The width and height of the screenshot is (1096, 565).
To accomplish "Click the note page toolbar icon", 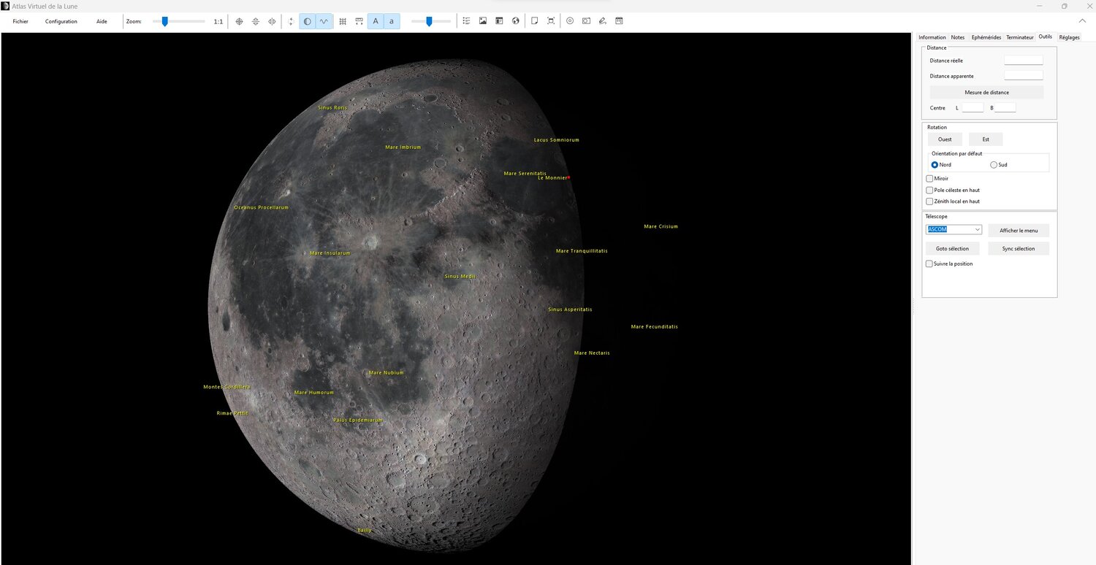I will [535, 21].
